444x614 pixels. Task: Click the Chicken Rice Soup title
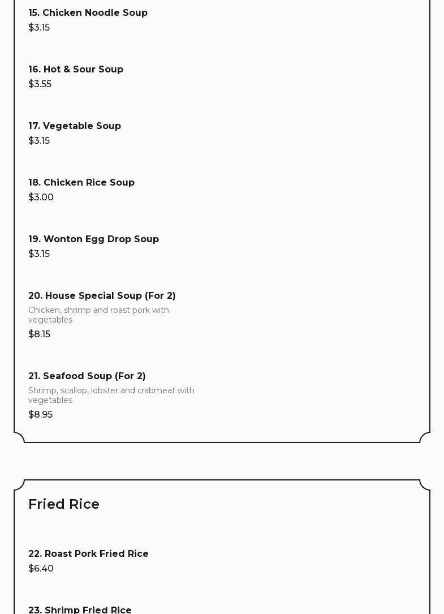(x=81, y=182)
